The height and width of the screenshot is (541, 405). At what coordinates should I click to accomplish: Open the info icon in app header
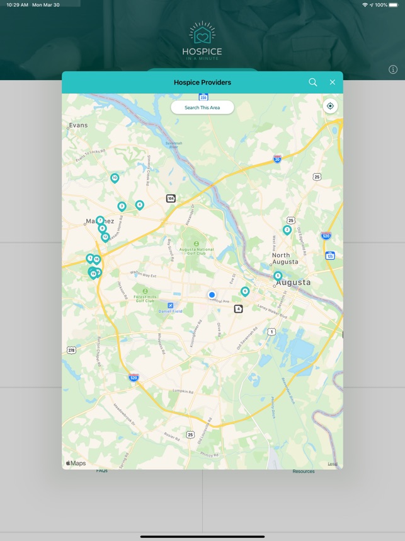(393, 69)
